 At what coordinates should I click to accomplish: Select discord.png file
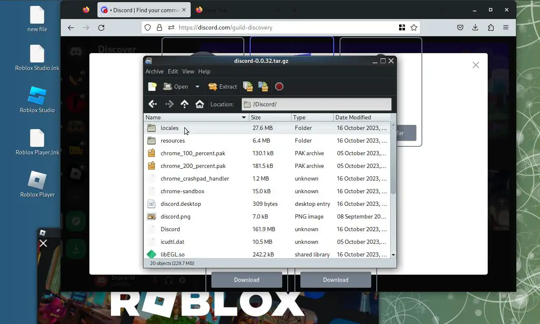(x=267, y=216)
